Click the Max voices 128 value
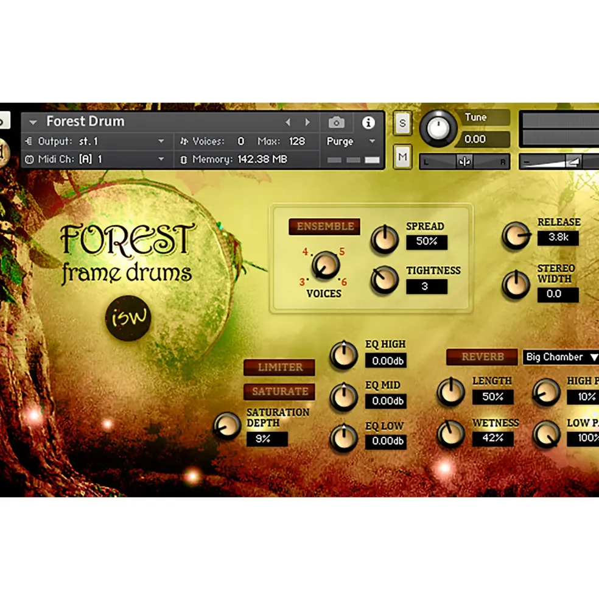This screenshot has height=600, width=599. 297,141
